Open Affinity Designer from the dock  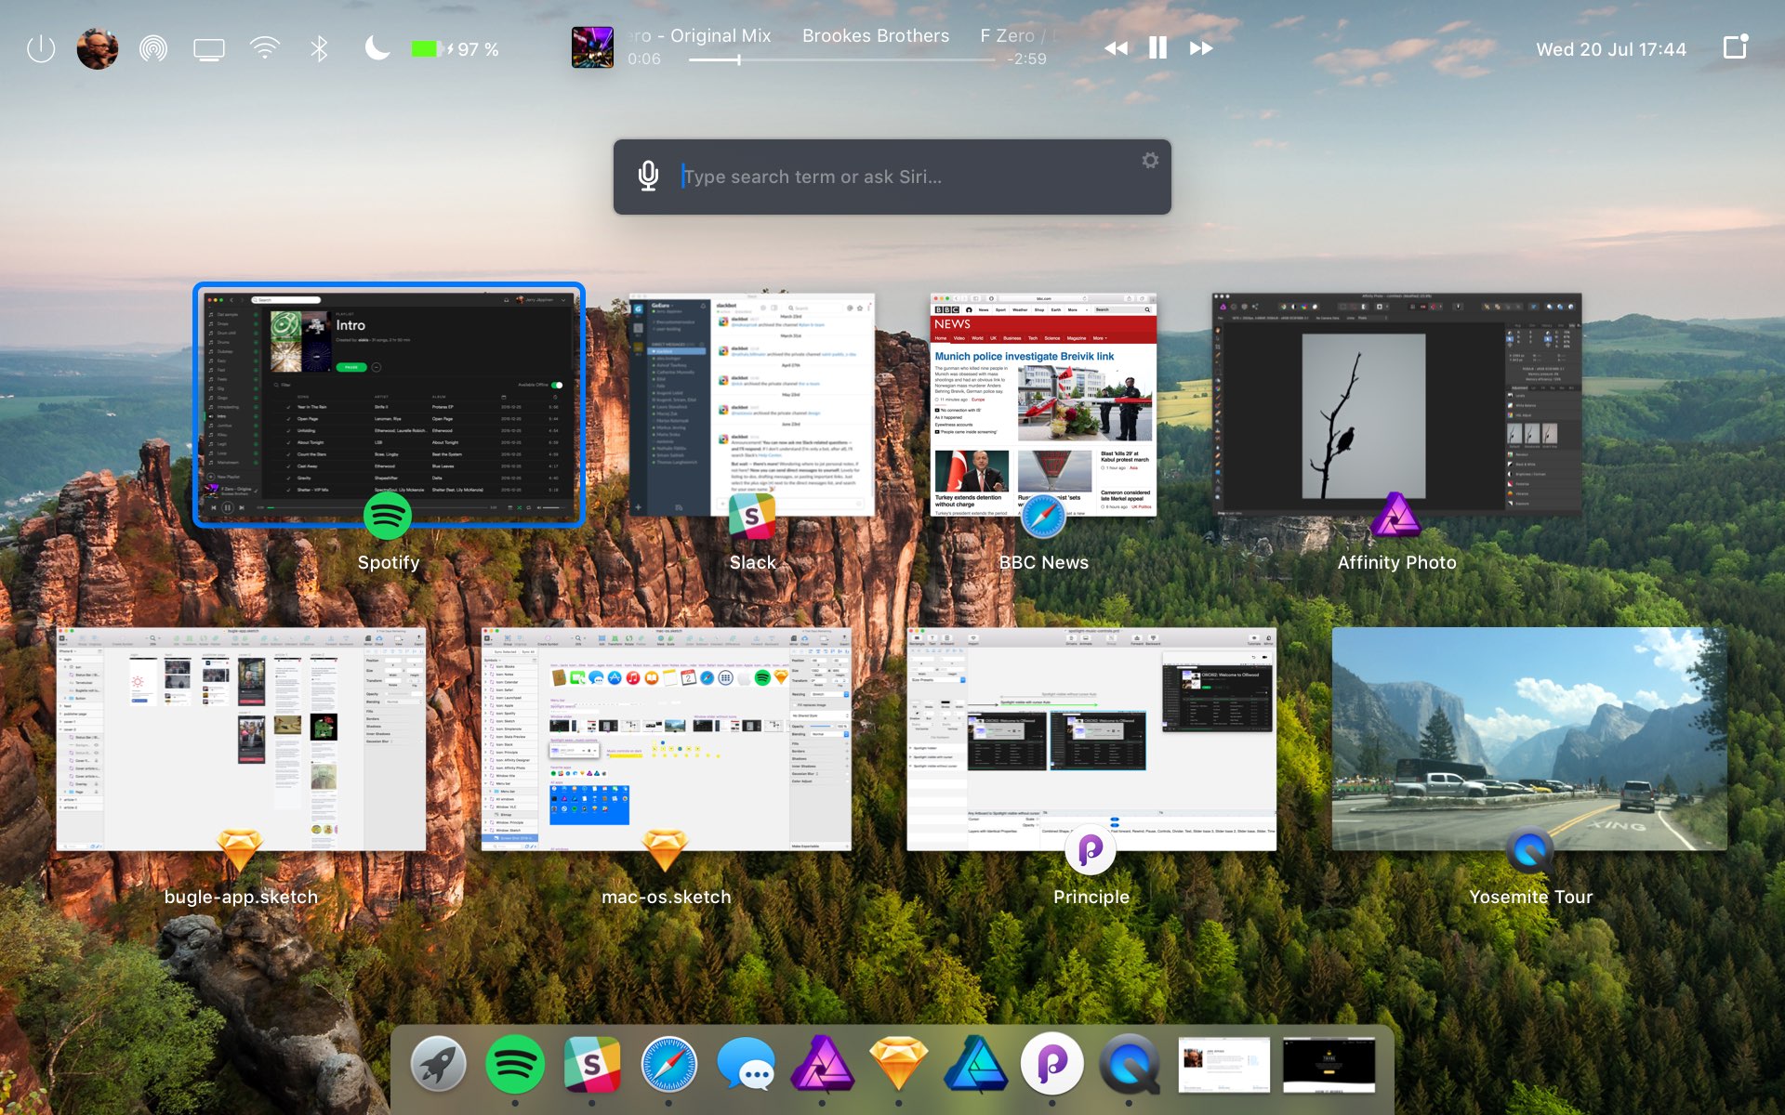click(975, 1063)
